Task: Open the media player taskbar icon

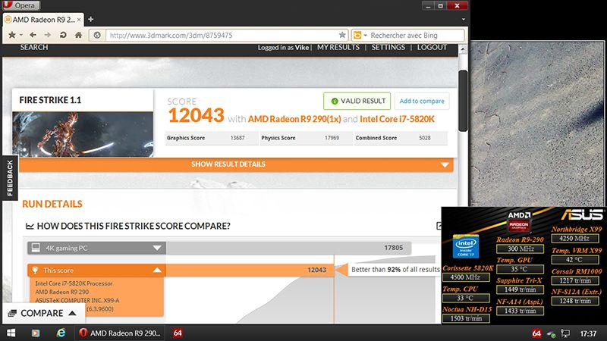Action: point(36,333)
